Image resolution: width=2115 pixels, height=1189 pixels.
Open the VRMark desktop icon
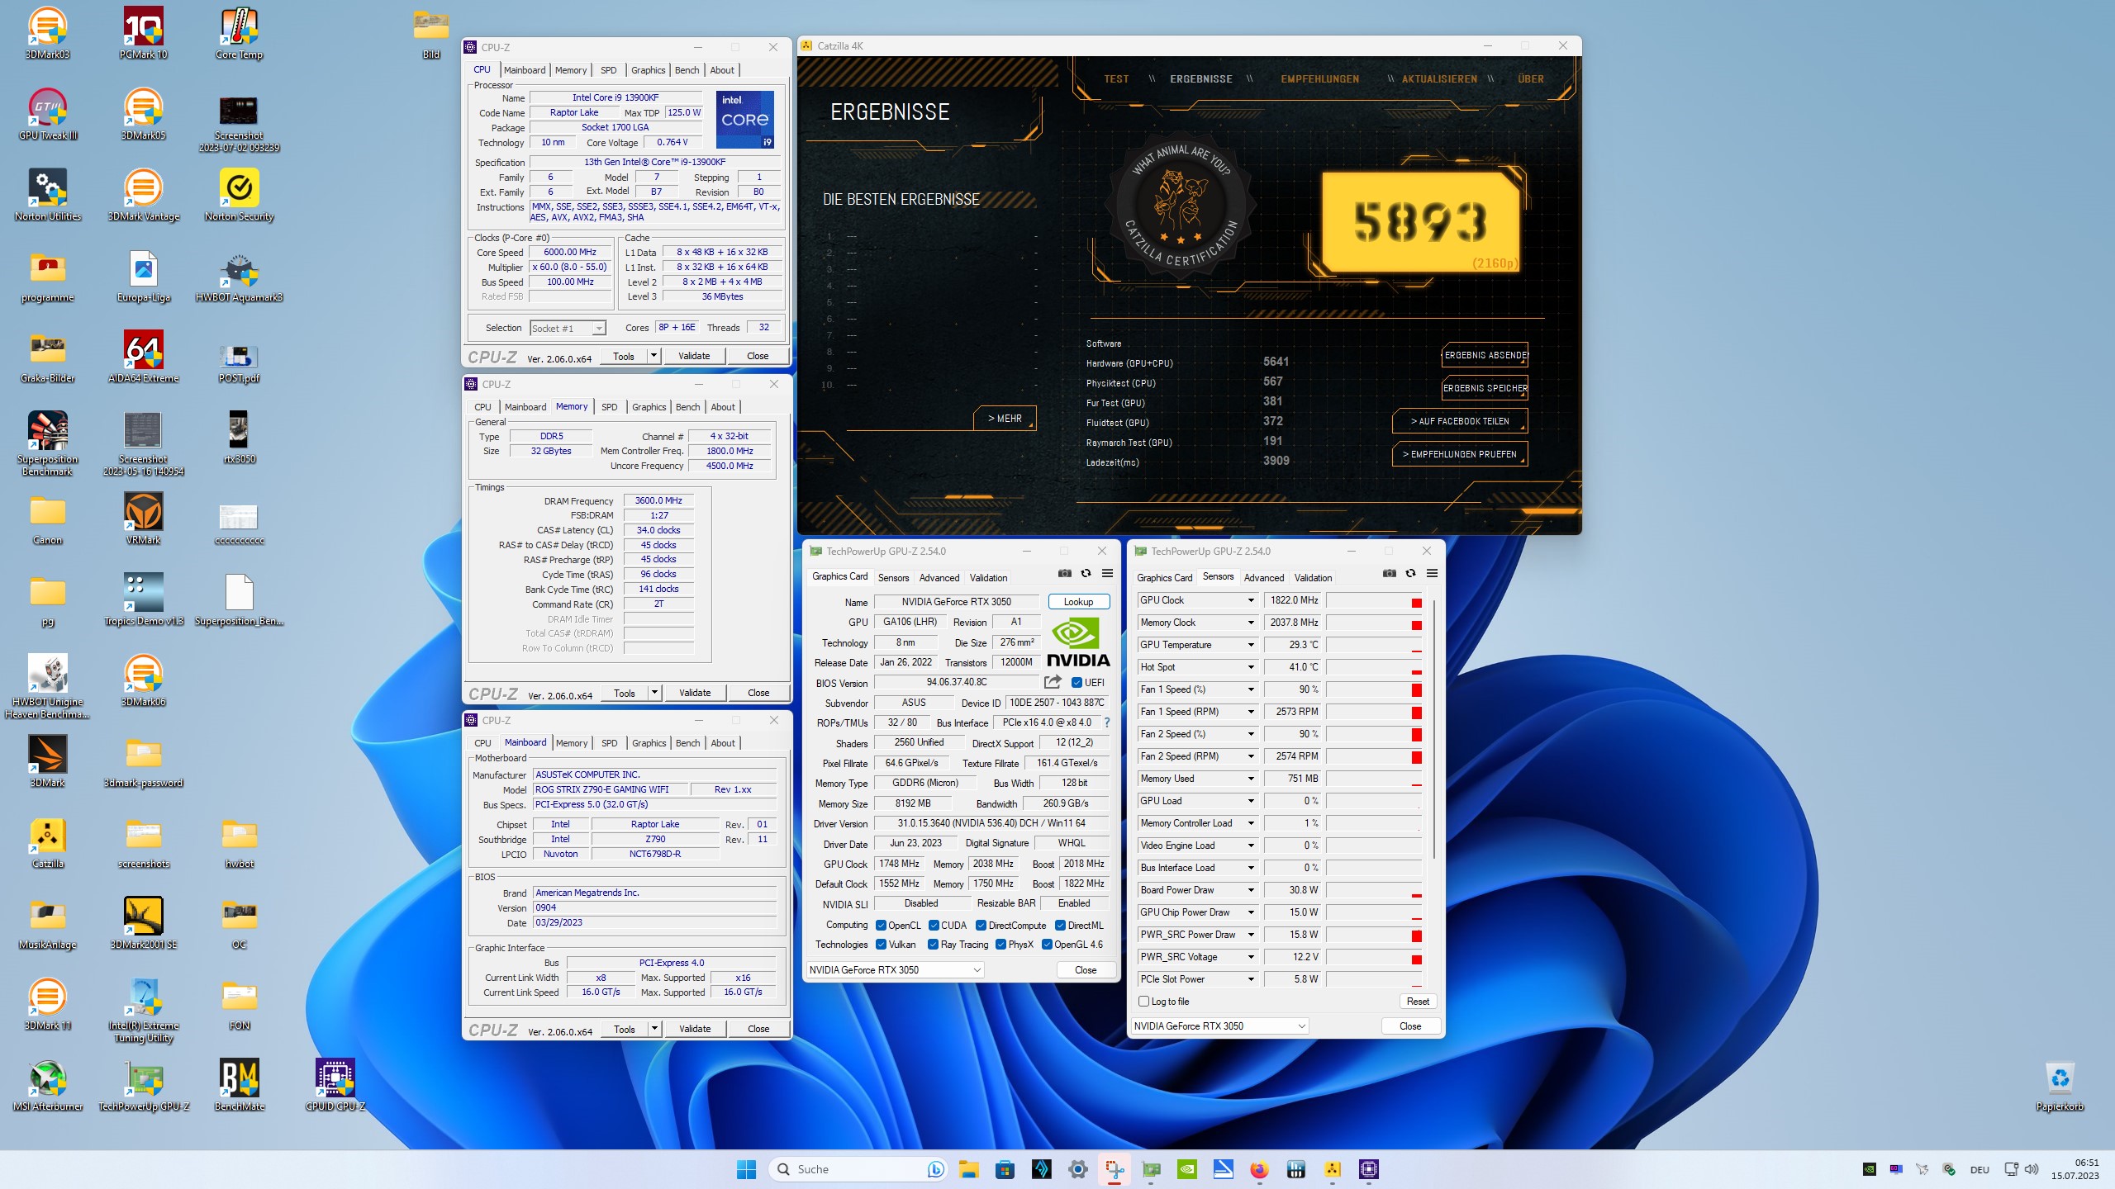(143, 519)
